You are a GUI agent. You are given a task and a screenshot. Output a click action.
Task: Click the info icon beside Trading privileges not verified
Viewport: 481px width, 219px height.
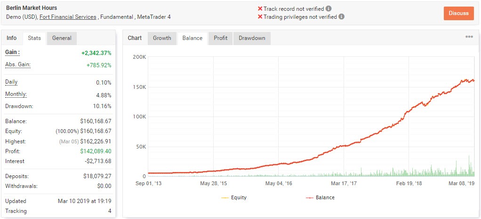tap(341, 16)
